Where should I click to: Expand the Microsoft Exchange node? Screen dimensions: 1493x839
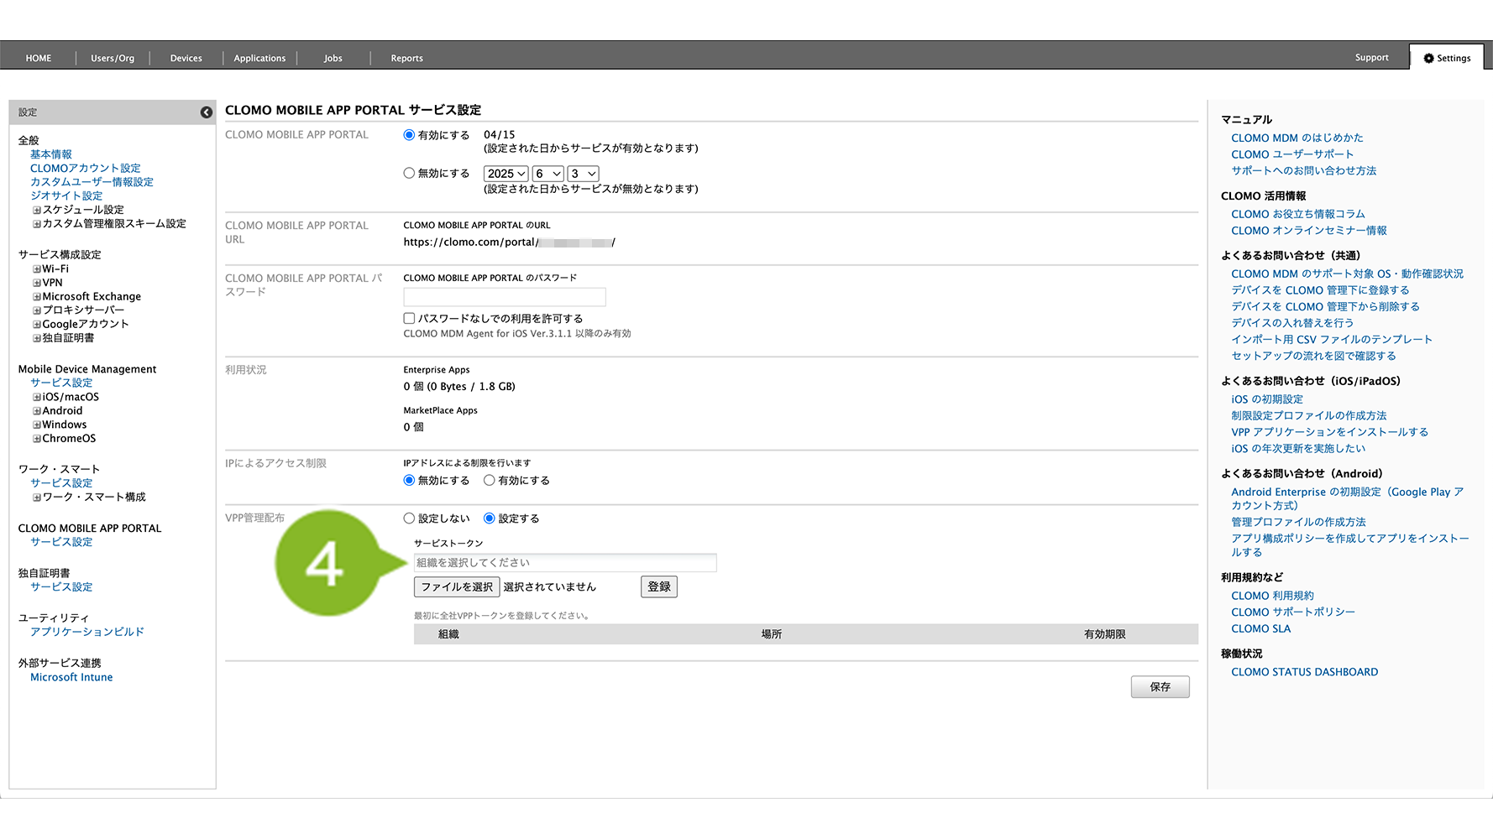tap(37, 297)
